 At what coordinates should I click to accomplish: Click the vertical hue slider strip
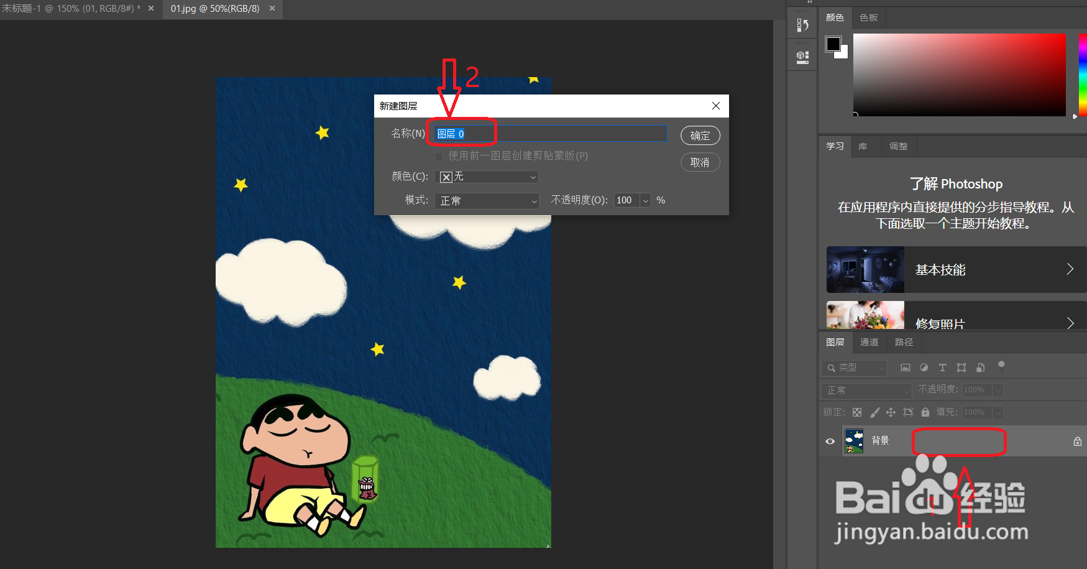[x=1083, y=75]
